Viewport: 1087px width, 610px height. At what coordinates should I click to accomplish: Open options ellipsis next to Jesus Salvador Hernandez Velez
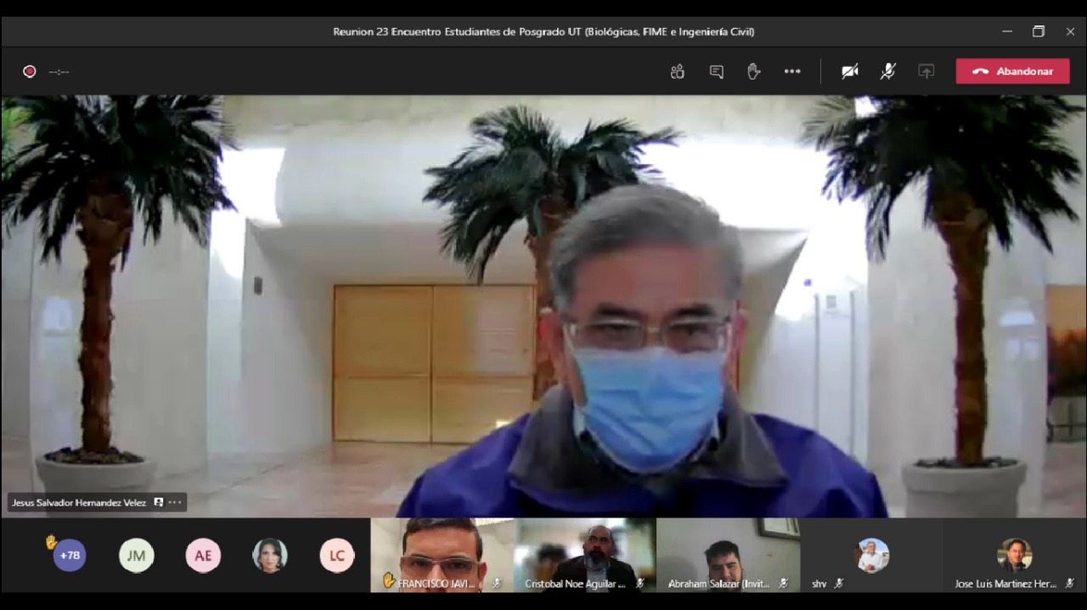(x=175, y=502)
